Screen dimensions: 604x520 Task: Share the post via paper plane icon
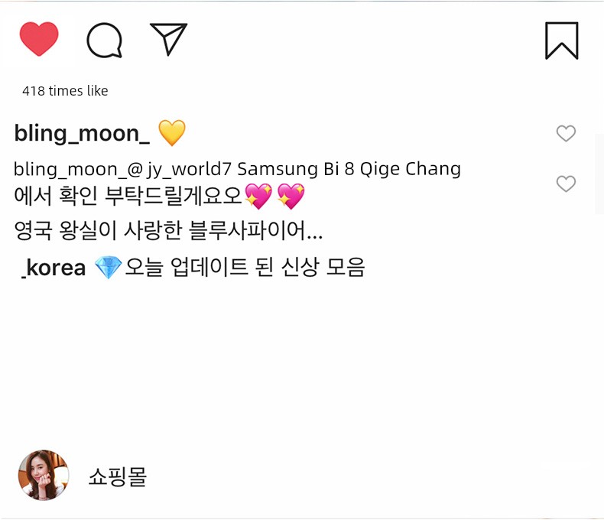coord(168,38)
